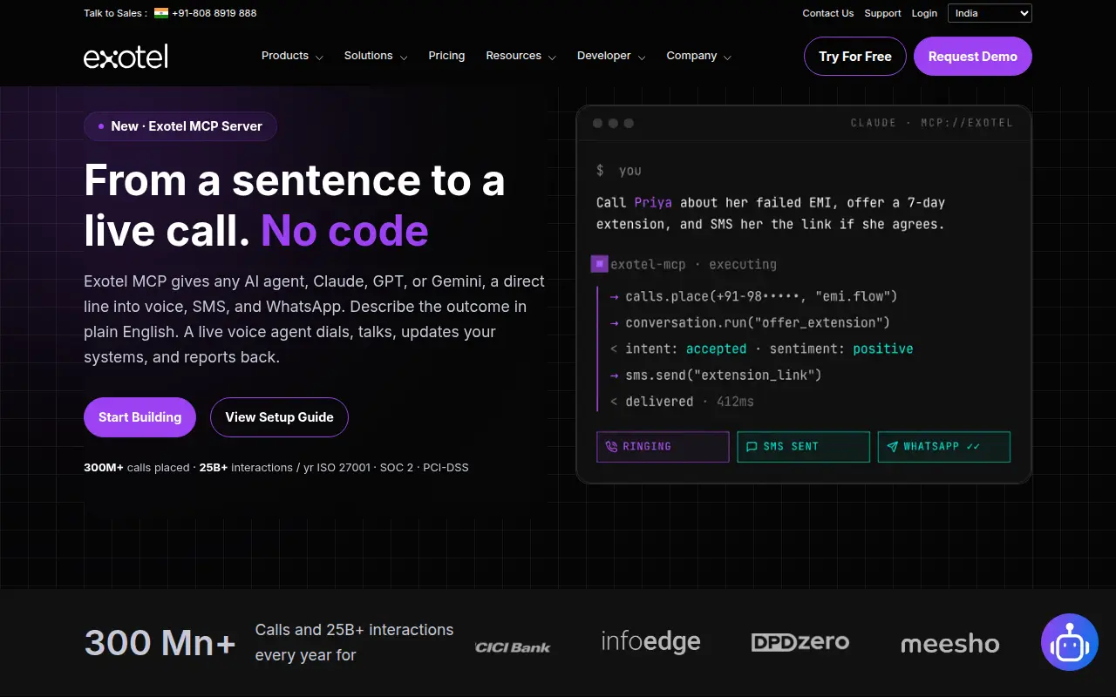Expand the Developer menu

611,56
